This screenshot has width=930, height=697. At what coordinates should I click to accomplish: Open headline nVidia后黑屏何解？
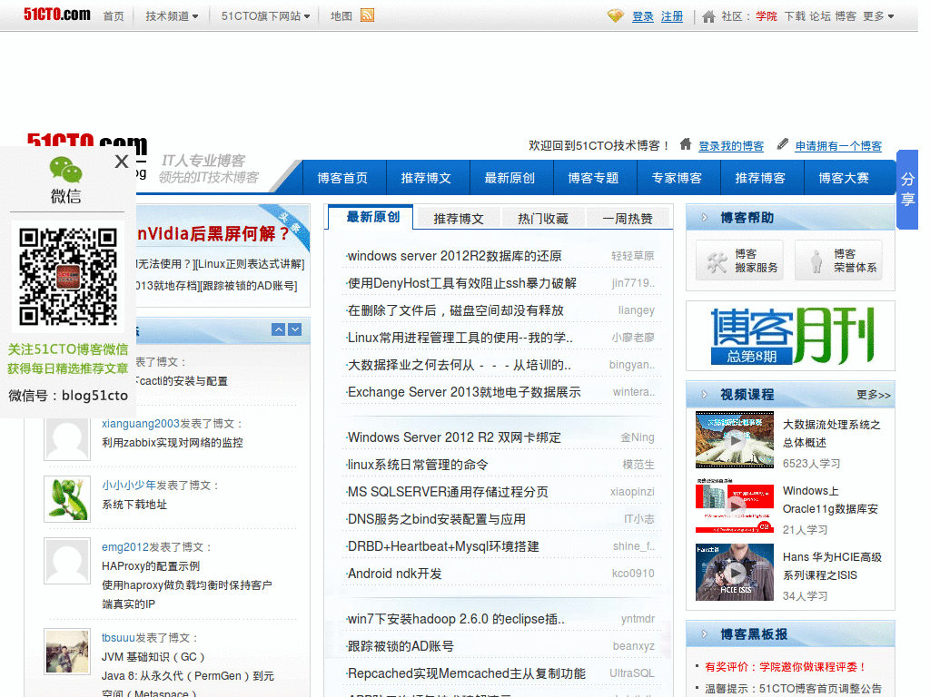coord(213,233)
